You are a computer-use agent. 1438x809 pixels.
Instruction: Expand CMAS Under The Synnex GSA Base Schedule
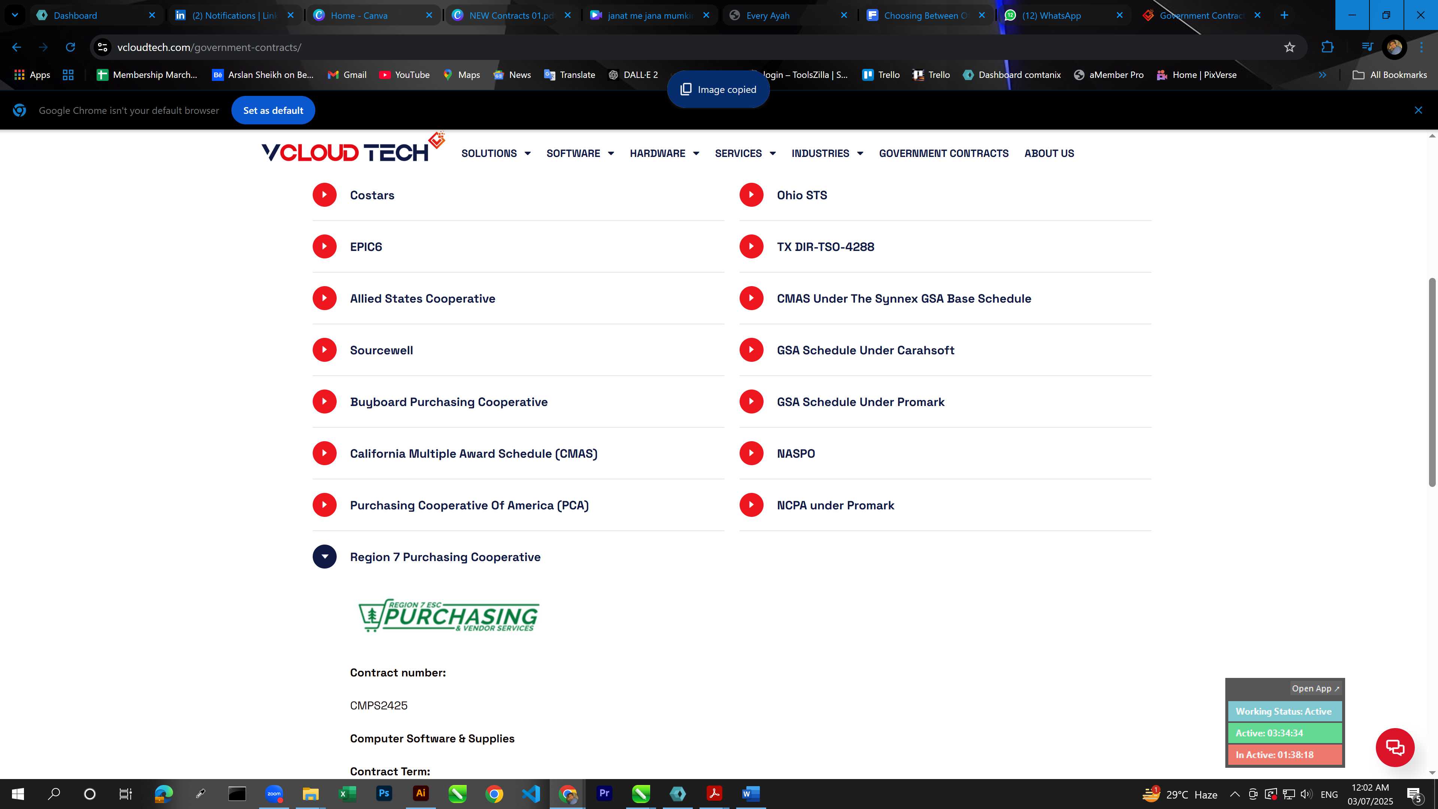[751, 298]
